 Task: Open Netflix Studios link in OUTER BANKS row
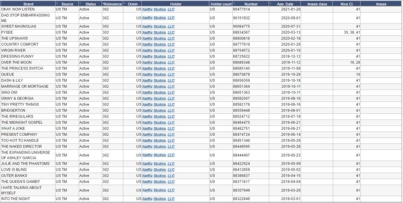pyautogui.click(x=158, y=176)
